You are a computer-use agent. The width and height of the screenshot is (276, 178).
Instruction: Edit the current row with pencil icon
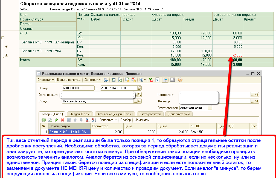[56, 120]
